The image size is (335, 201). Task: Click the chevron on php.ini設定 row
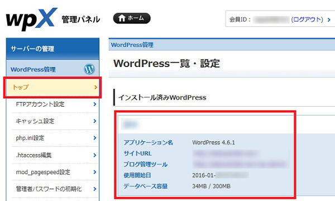point(95,138)
